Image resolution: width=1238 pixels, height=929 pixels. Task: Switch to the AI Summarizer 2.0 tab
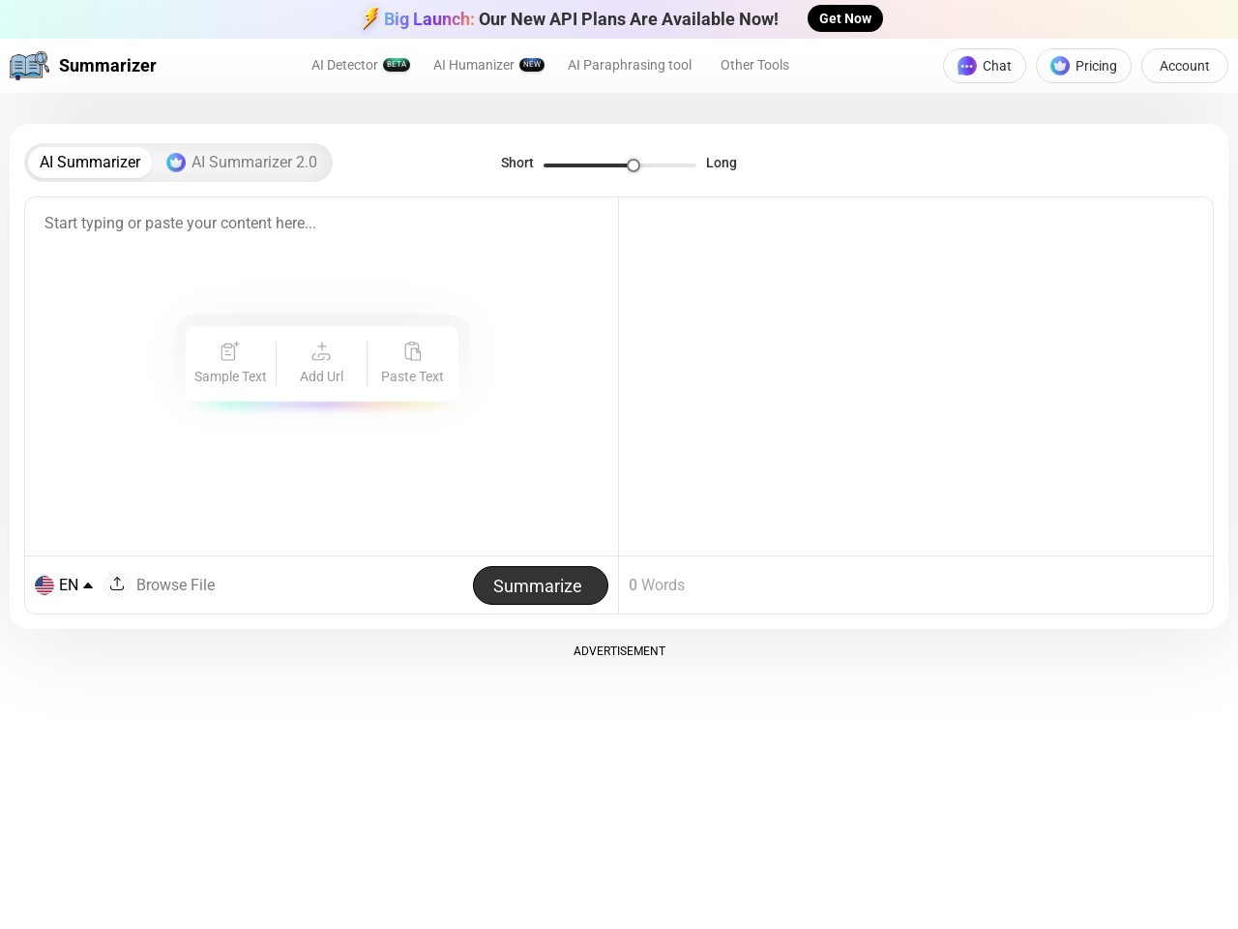click(242, 163)
